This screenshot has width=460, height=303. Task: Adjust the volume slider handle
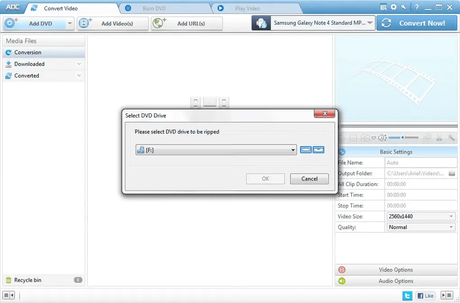403,138
